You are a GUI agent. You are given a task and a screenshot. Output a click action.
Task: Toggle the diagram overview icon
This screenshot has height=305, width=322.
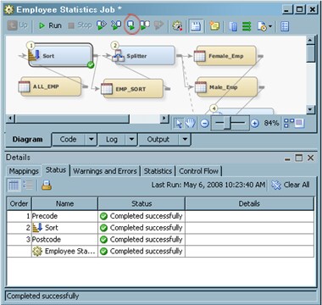pos(300,123)
